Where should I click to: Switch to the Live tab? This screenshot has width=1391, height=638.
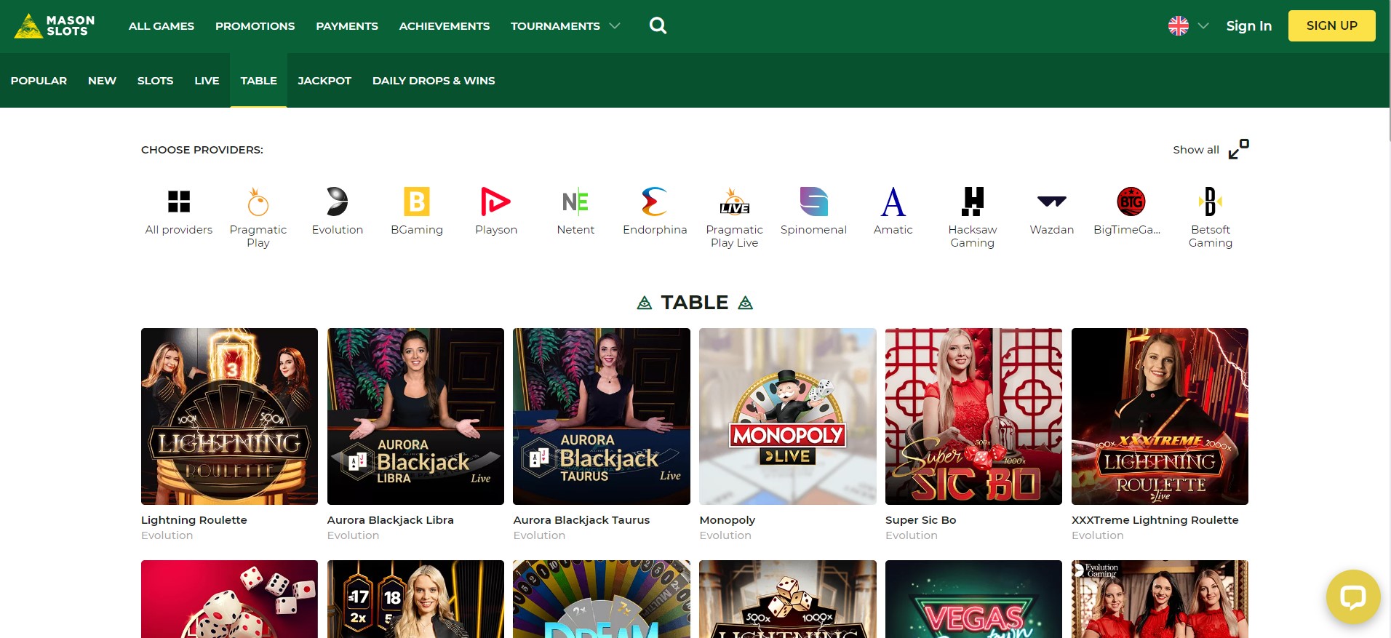(207, 81)
